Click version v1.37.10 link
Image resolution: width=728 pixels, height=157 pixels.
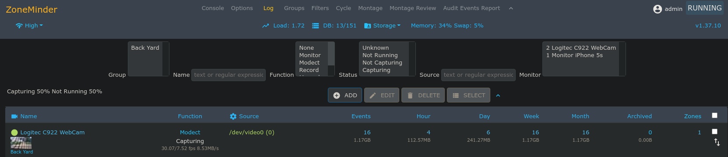[x=708, y=26]
